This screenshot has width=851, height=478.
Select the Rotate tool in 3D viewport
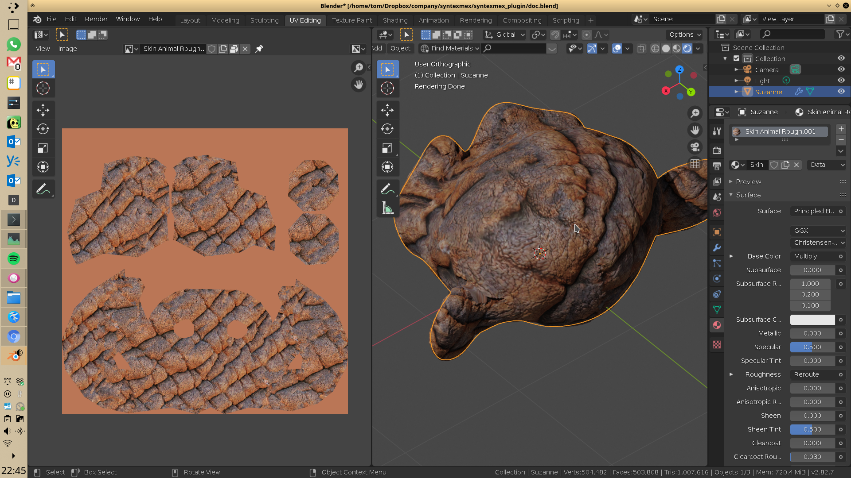387,129
